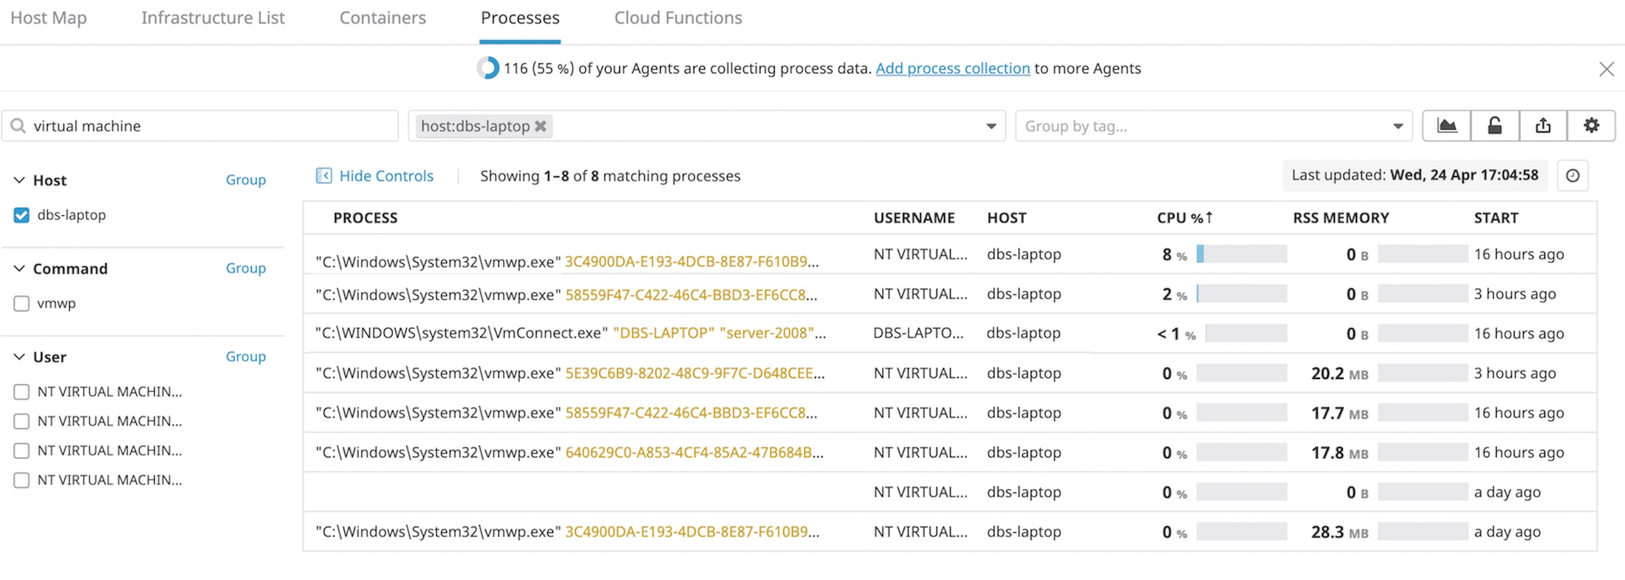Follow the Add process collection link
This screenshot has width=1625, height=580.
point(952,68)
